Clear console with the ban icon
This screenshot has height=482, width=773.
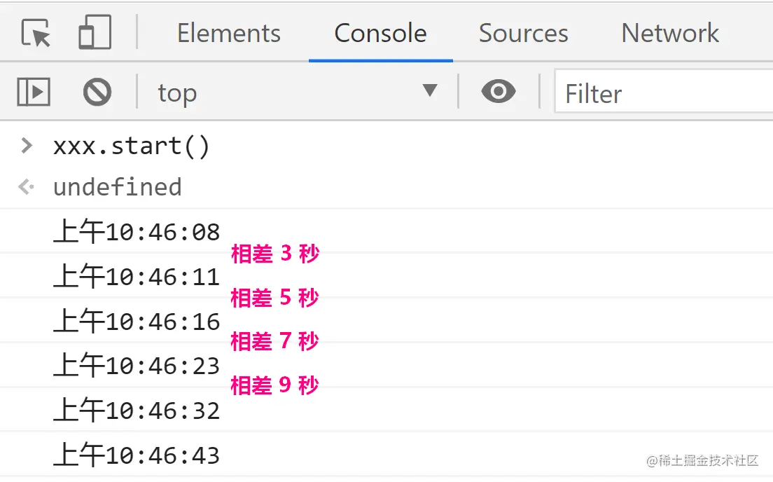tap(97, 92)
